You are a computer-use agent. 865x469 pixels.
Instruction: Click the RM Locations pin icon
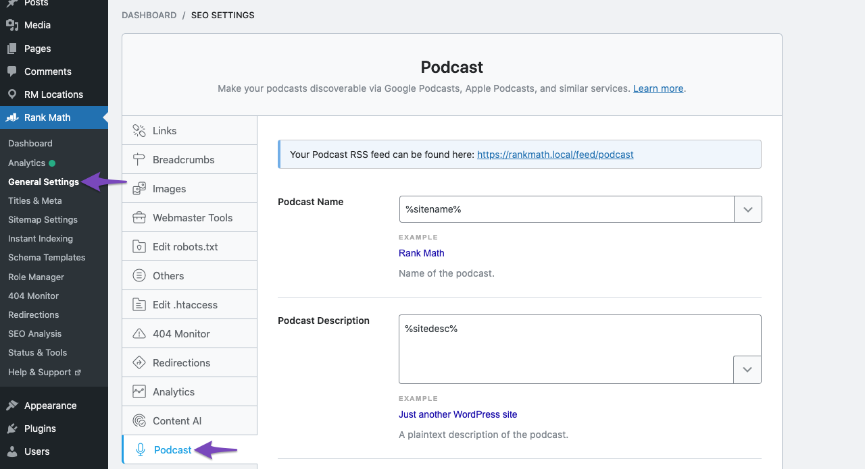coord(12,94)
